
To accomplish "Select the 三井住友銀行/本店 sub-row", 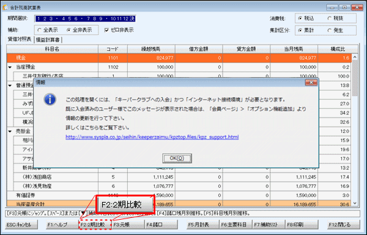I will (43, 75).
